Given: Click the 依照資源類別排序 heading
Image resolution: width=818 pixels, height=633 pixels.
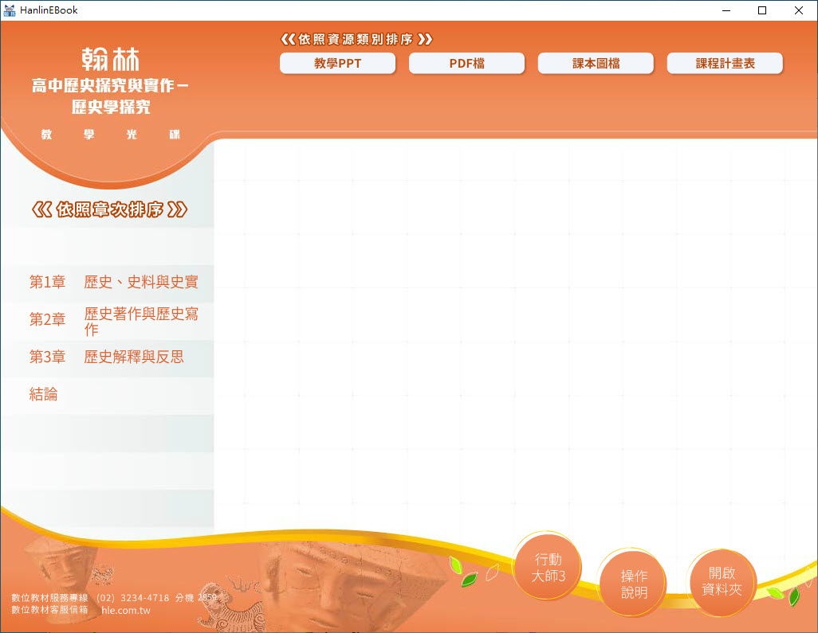Looking at the screenshot, I should point(356,39).
